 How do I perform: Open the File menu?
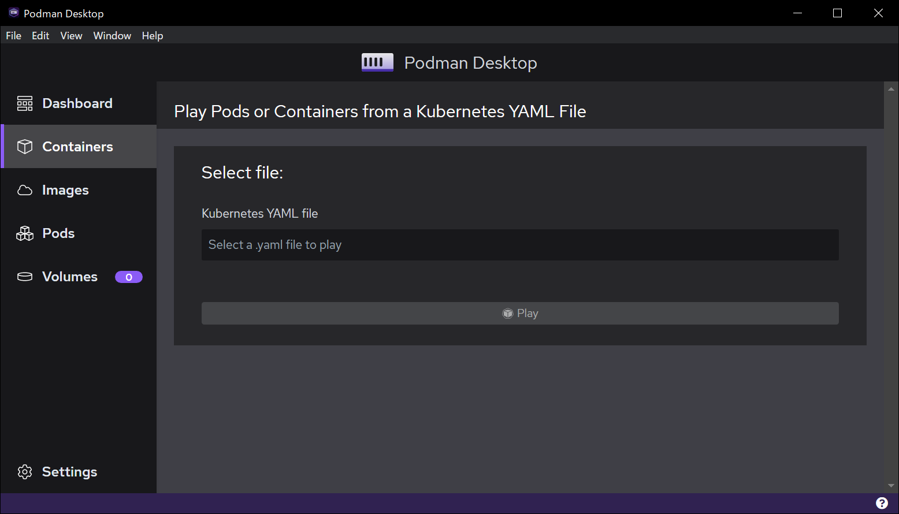[13, 36]
